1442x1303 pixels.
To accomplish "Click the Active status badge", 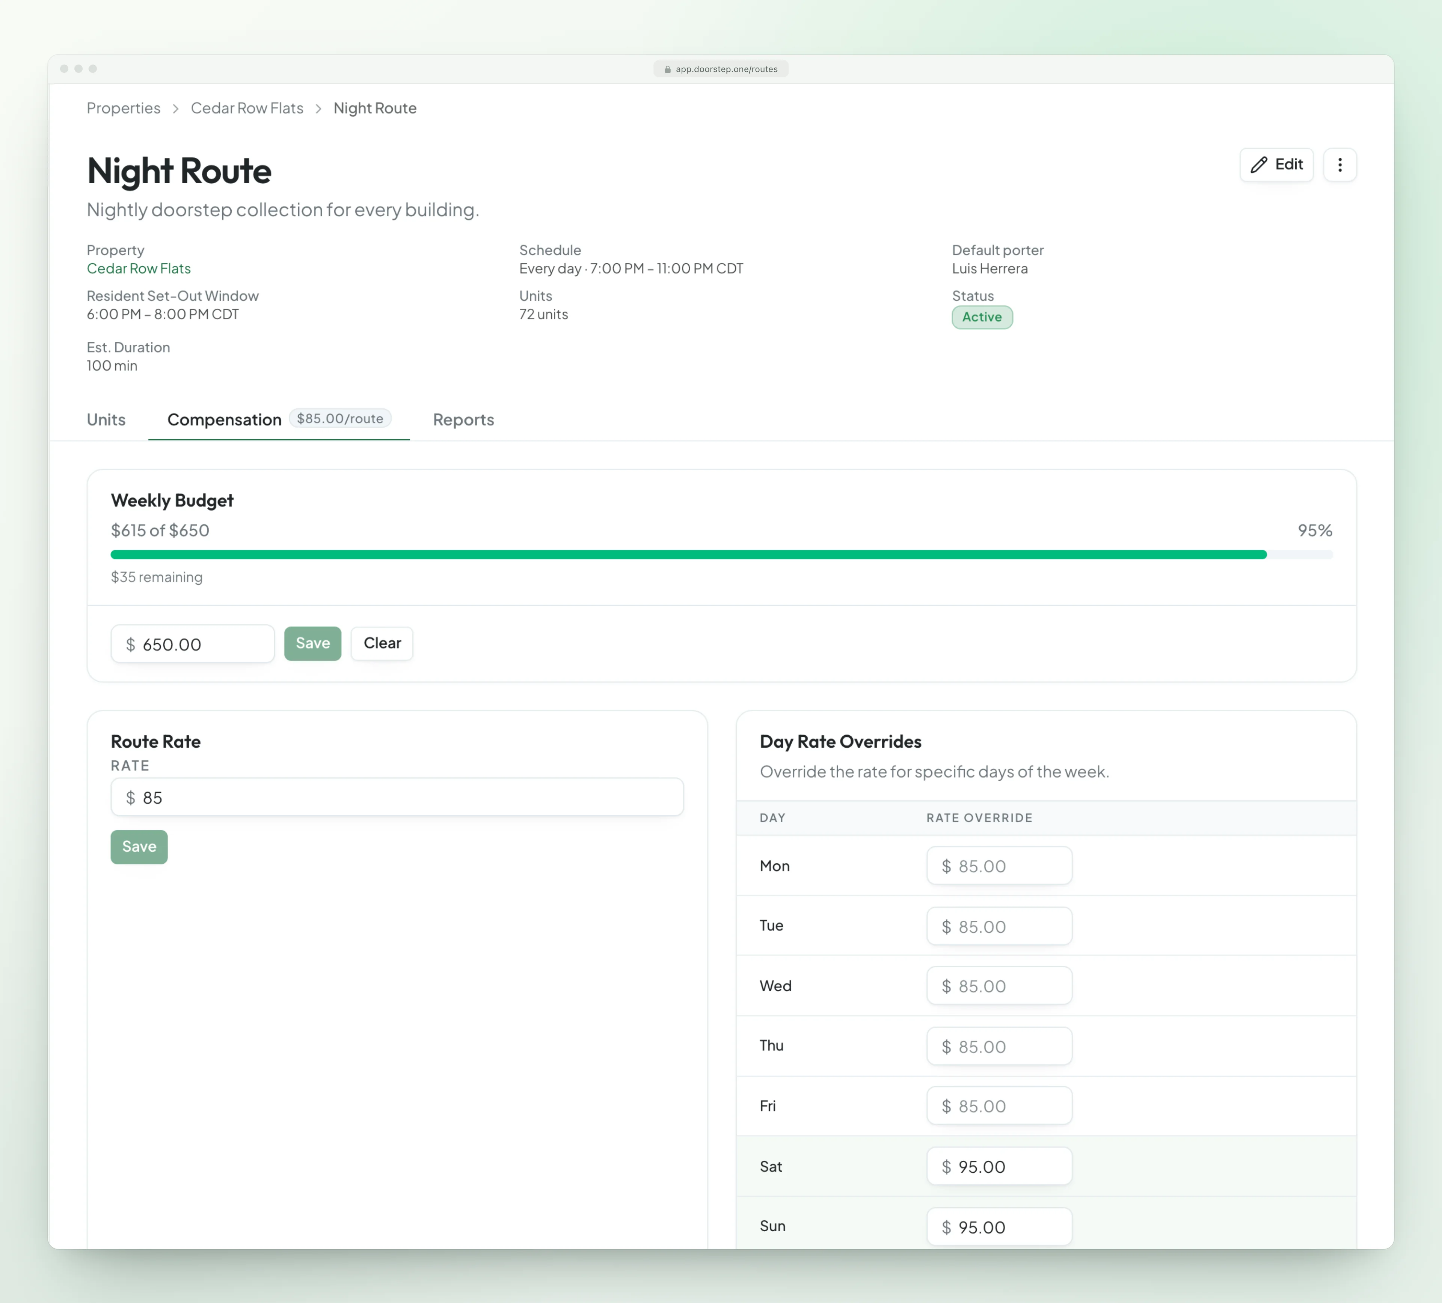I will (982, 317).
